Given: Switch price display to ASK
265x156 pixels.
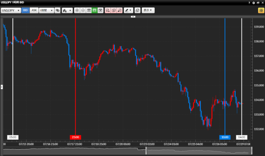Looking at the screenshot, I should pos(34,10).
